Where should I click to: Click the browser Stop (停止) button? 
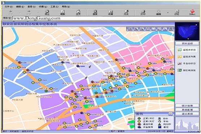(47, 13)
